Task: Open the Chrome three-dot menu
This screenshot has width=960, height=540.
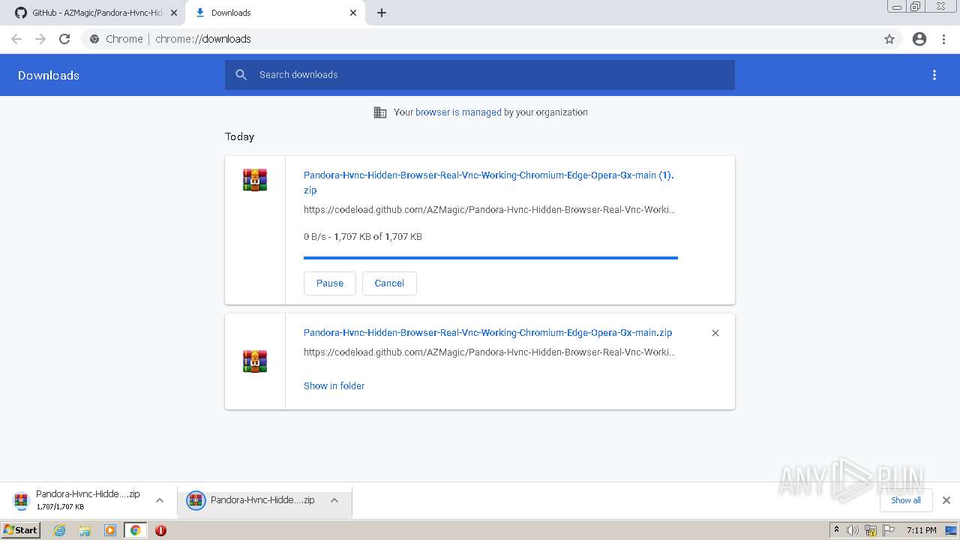Action: click(944, 39)
